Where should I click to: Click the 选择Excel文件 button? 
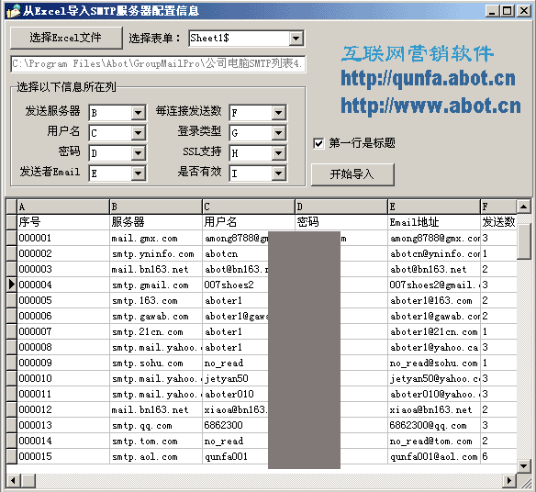(x=66, y=38)
